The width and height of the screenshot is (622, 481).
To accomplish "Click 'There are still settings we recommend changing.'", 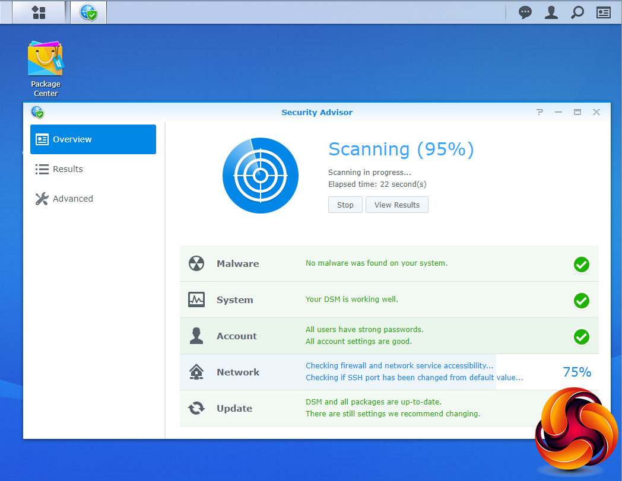I will click(393, 413).
